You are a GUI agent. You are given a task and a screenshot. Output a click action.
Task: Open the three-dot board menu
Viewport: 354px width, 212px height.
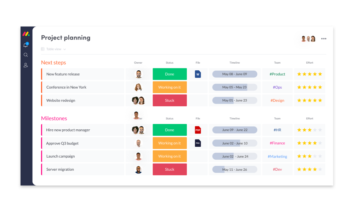point(324,39)
